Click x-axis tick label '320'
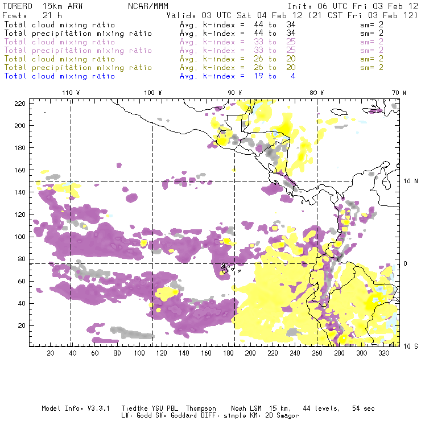 (x=383, y=353)
